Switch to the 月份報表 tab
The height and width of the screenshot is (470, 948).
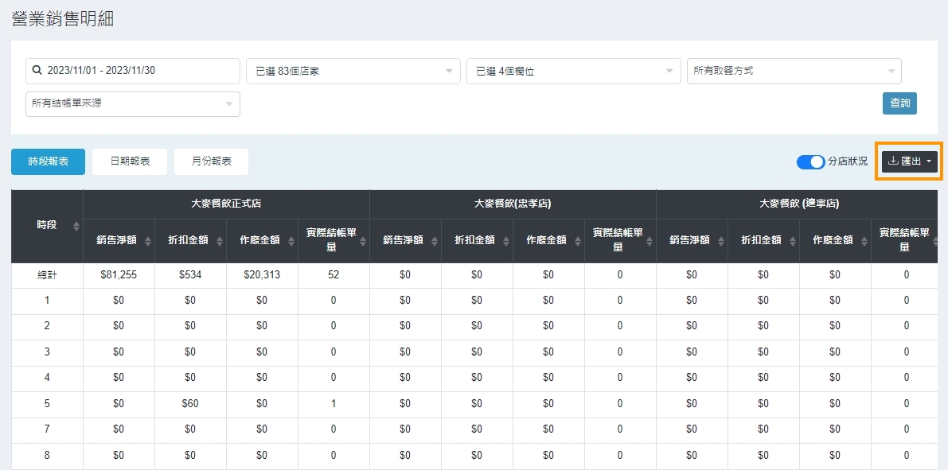coord(211,161)
